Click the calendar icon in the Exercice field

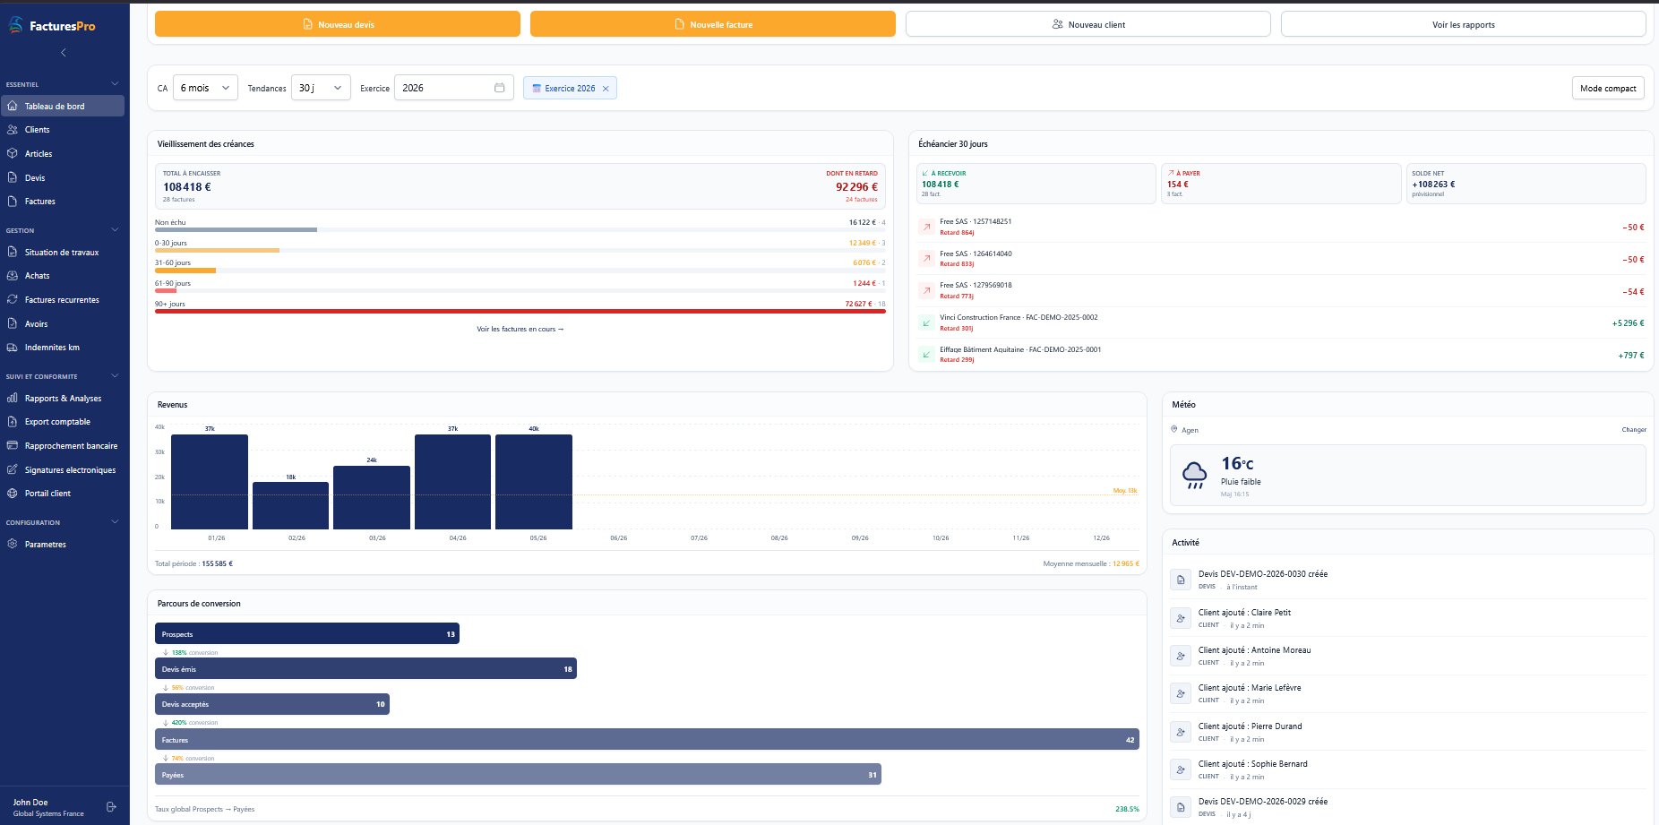(500, 88)
